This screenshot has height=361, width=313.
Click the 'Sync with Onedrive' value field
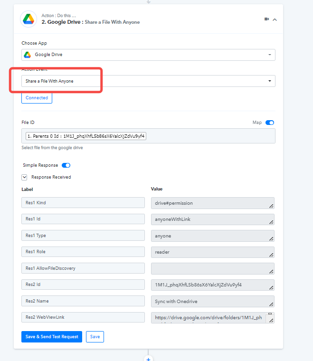213,301
